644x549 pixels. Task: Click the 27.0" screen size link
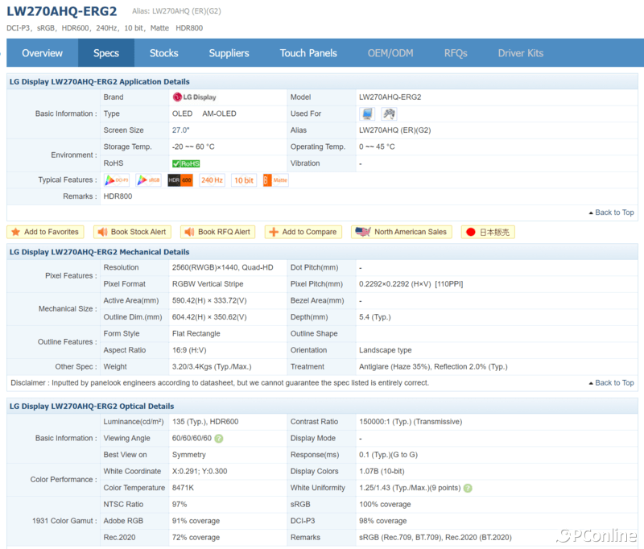(x=180, y=130)
